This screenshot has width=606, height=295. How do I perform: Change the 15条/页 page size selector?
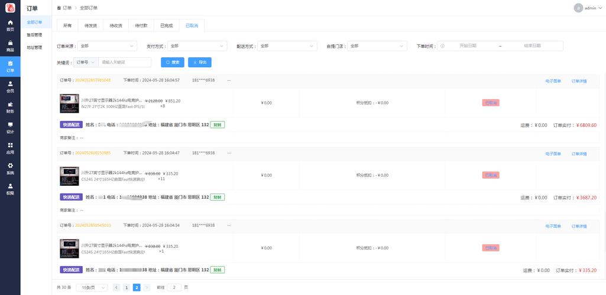tap(92, 287)
